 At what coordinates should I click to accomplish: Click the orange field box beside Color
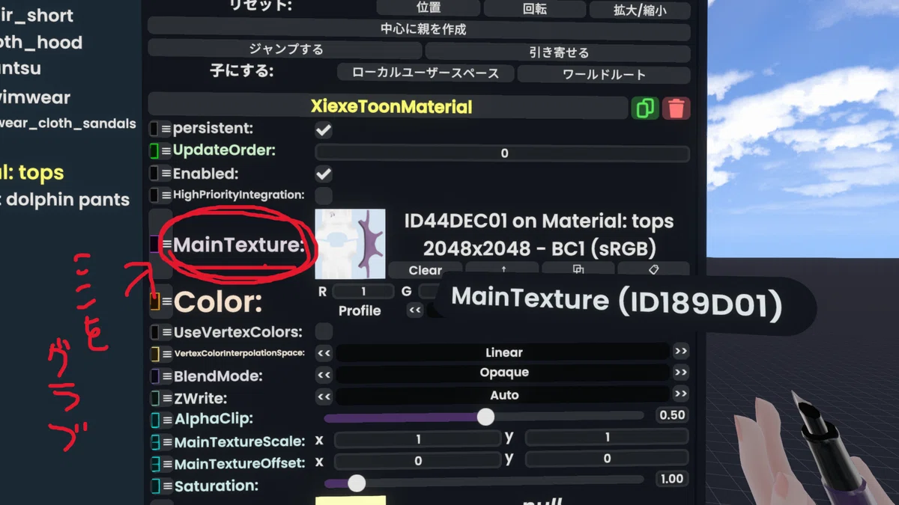[x=154, y=302]
